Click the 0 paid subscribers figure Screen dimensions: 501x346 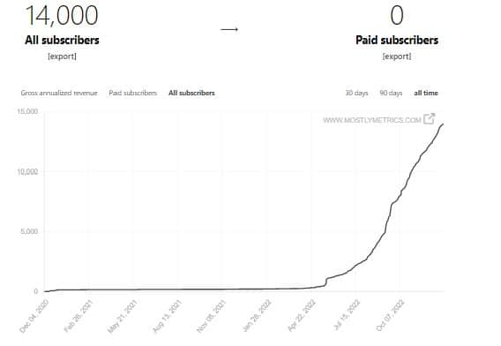pyautogui.click(x=397, y=15)
